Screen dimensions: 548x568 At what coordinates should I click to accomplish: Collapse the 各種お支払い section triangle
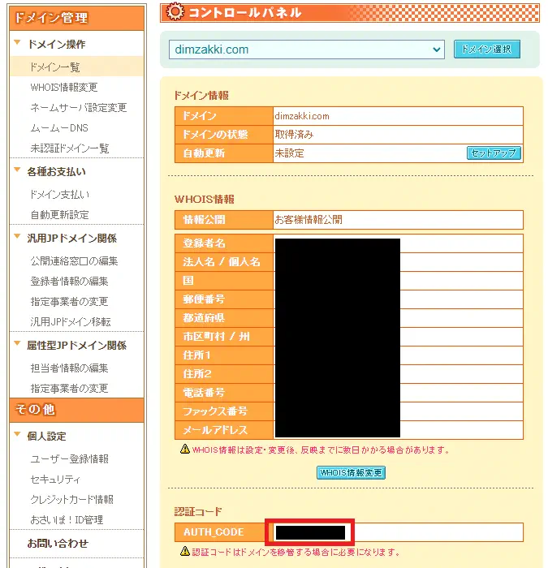tap(18, 171)
